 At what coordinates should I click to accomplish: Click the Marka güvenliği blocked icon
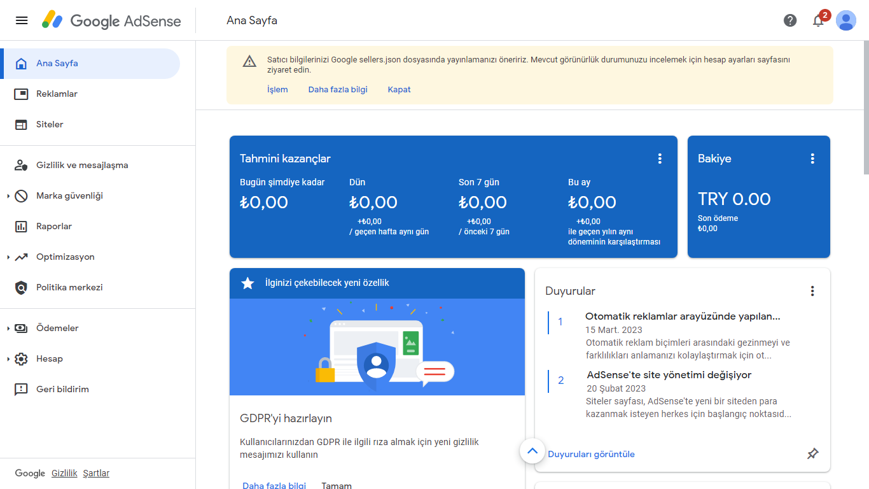pos(22,196)
